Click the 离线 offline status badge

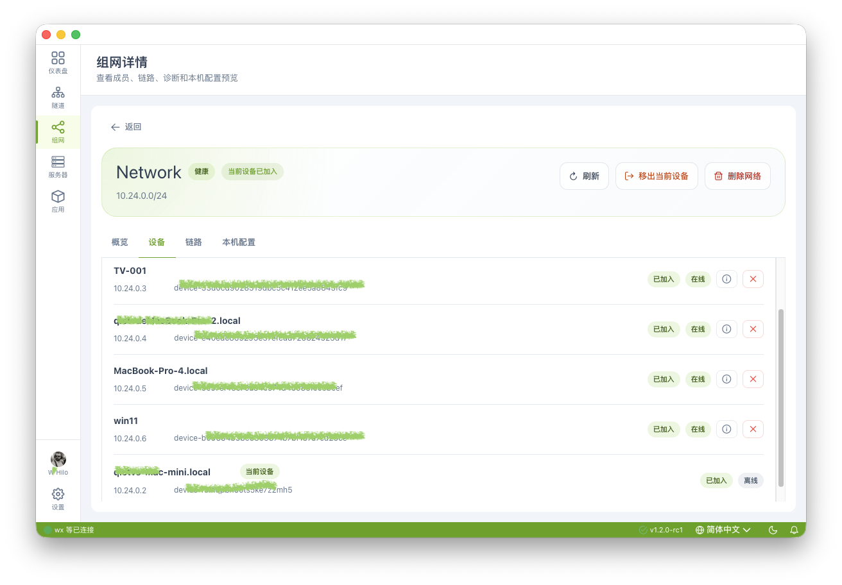coord(751,480)
